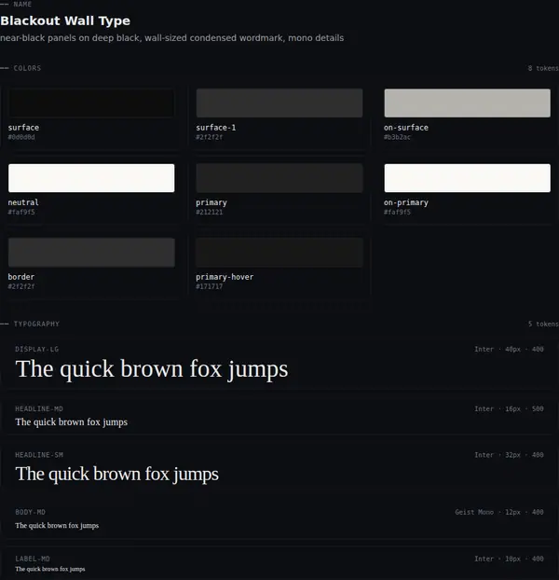This screenshot has width=559, height=580.
Task: Pick the primary-hover color swatch
Action: coord(279,253)
